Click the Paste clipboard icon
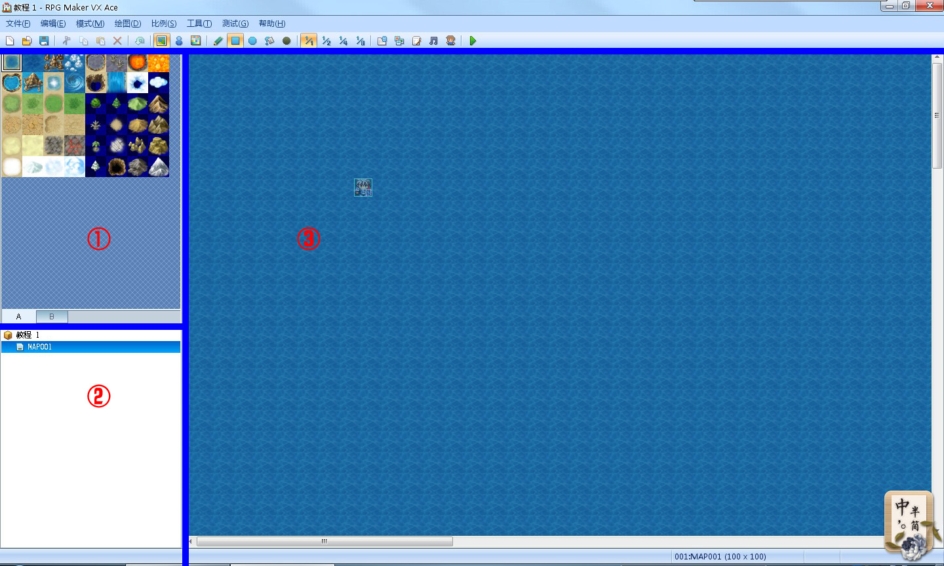This screenshot has width=944, height=566. 100,41
